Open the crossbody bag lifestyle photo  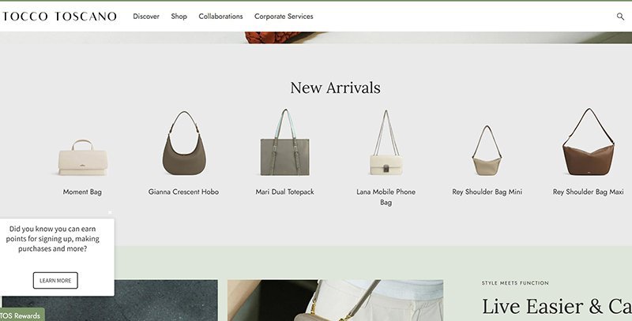(x=335, y=300)
